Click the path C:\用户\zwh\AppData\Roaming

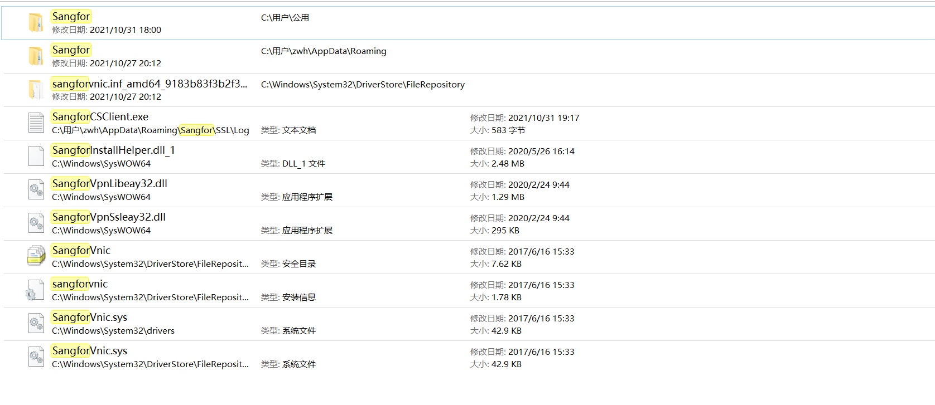click(x=324, y=51)
